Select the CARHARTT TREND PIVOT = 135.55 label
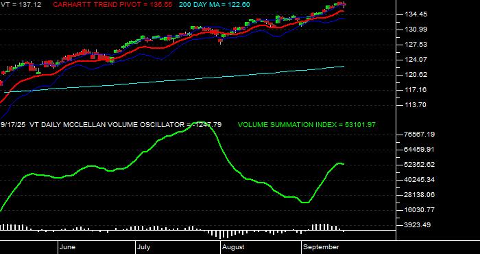The width and height of the screenshot is (480, 254). coord(112,5)
